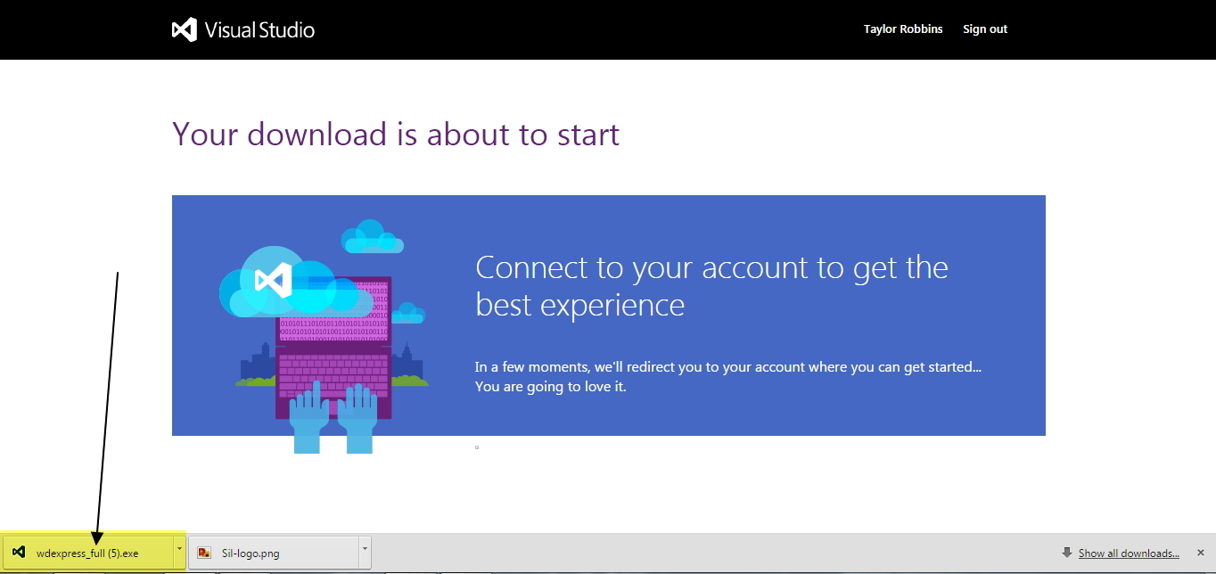Close the downloads bar

[x=1201, y=553]
